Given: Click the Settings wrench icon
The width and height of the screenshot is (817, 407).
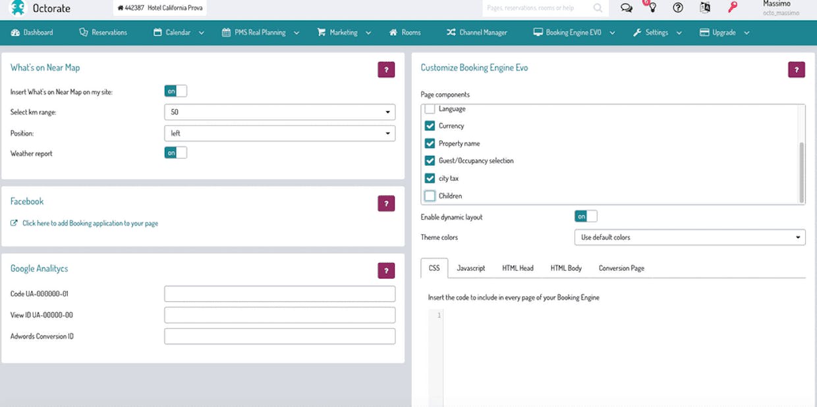Looking at the screenshot, I should [x=637, y=32].
